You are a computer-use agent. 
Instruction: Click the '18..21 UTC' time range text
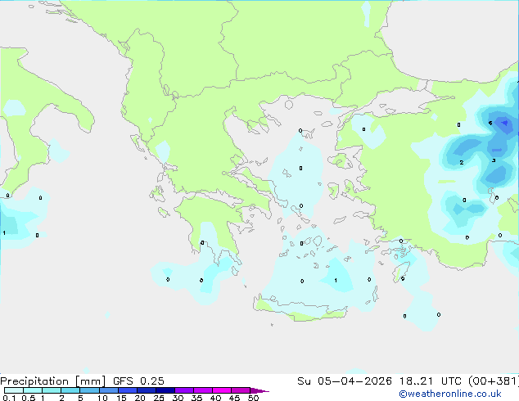coord(430,381)
